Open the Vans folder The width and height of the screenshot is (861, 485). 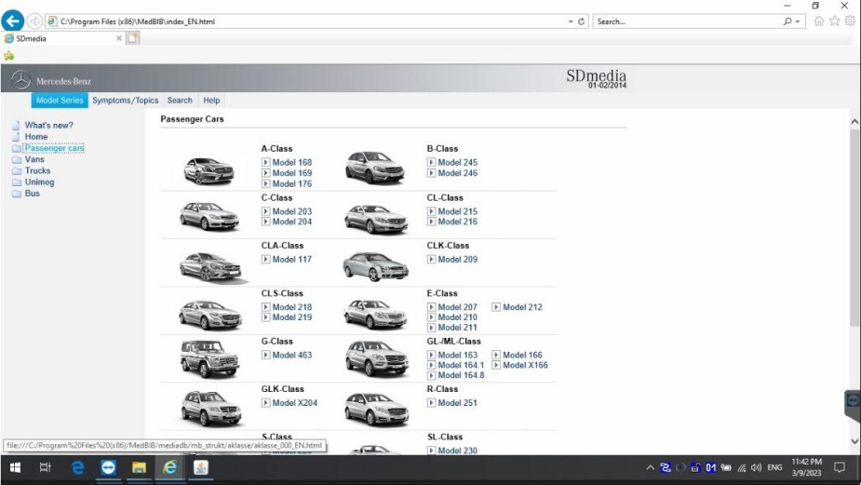point(34,159)
